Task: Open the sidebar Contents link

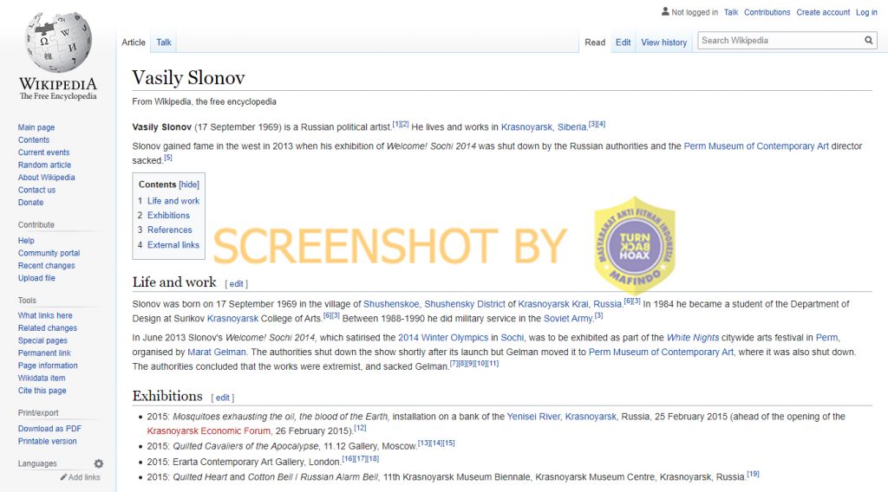Action: point(34,140)
